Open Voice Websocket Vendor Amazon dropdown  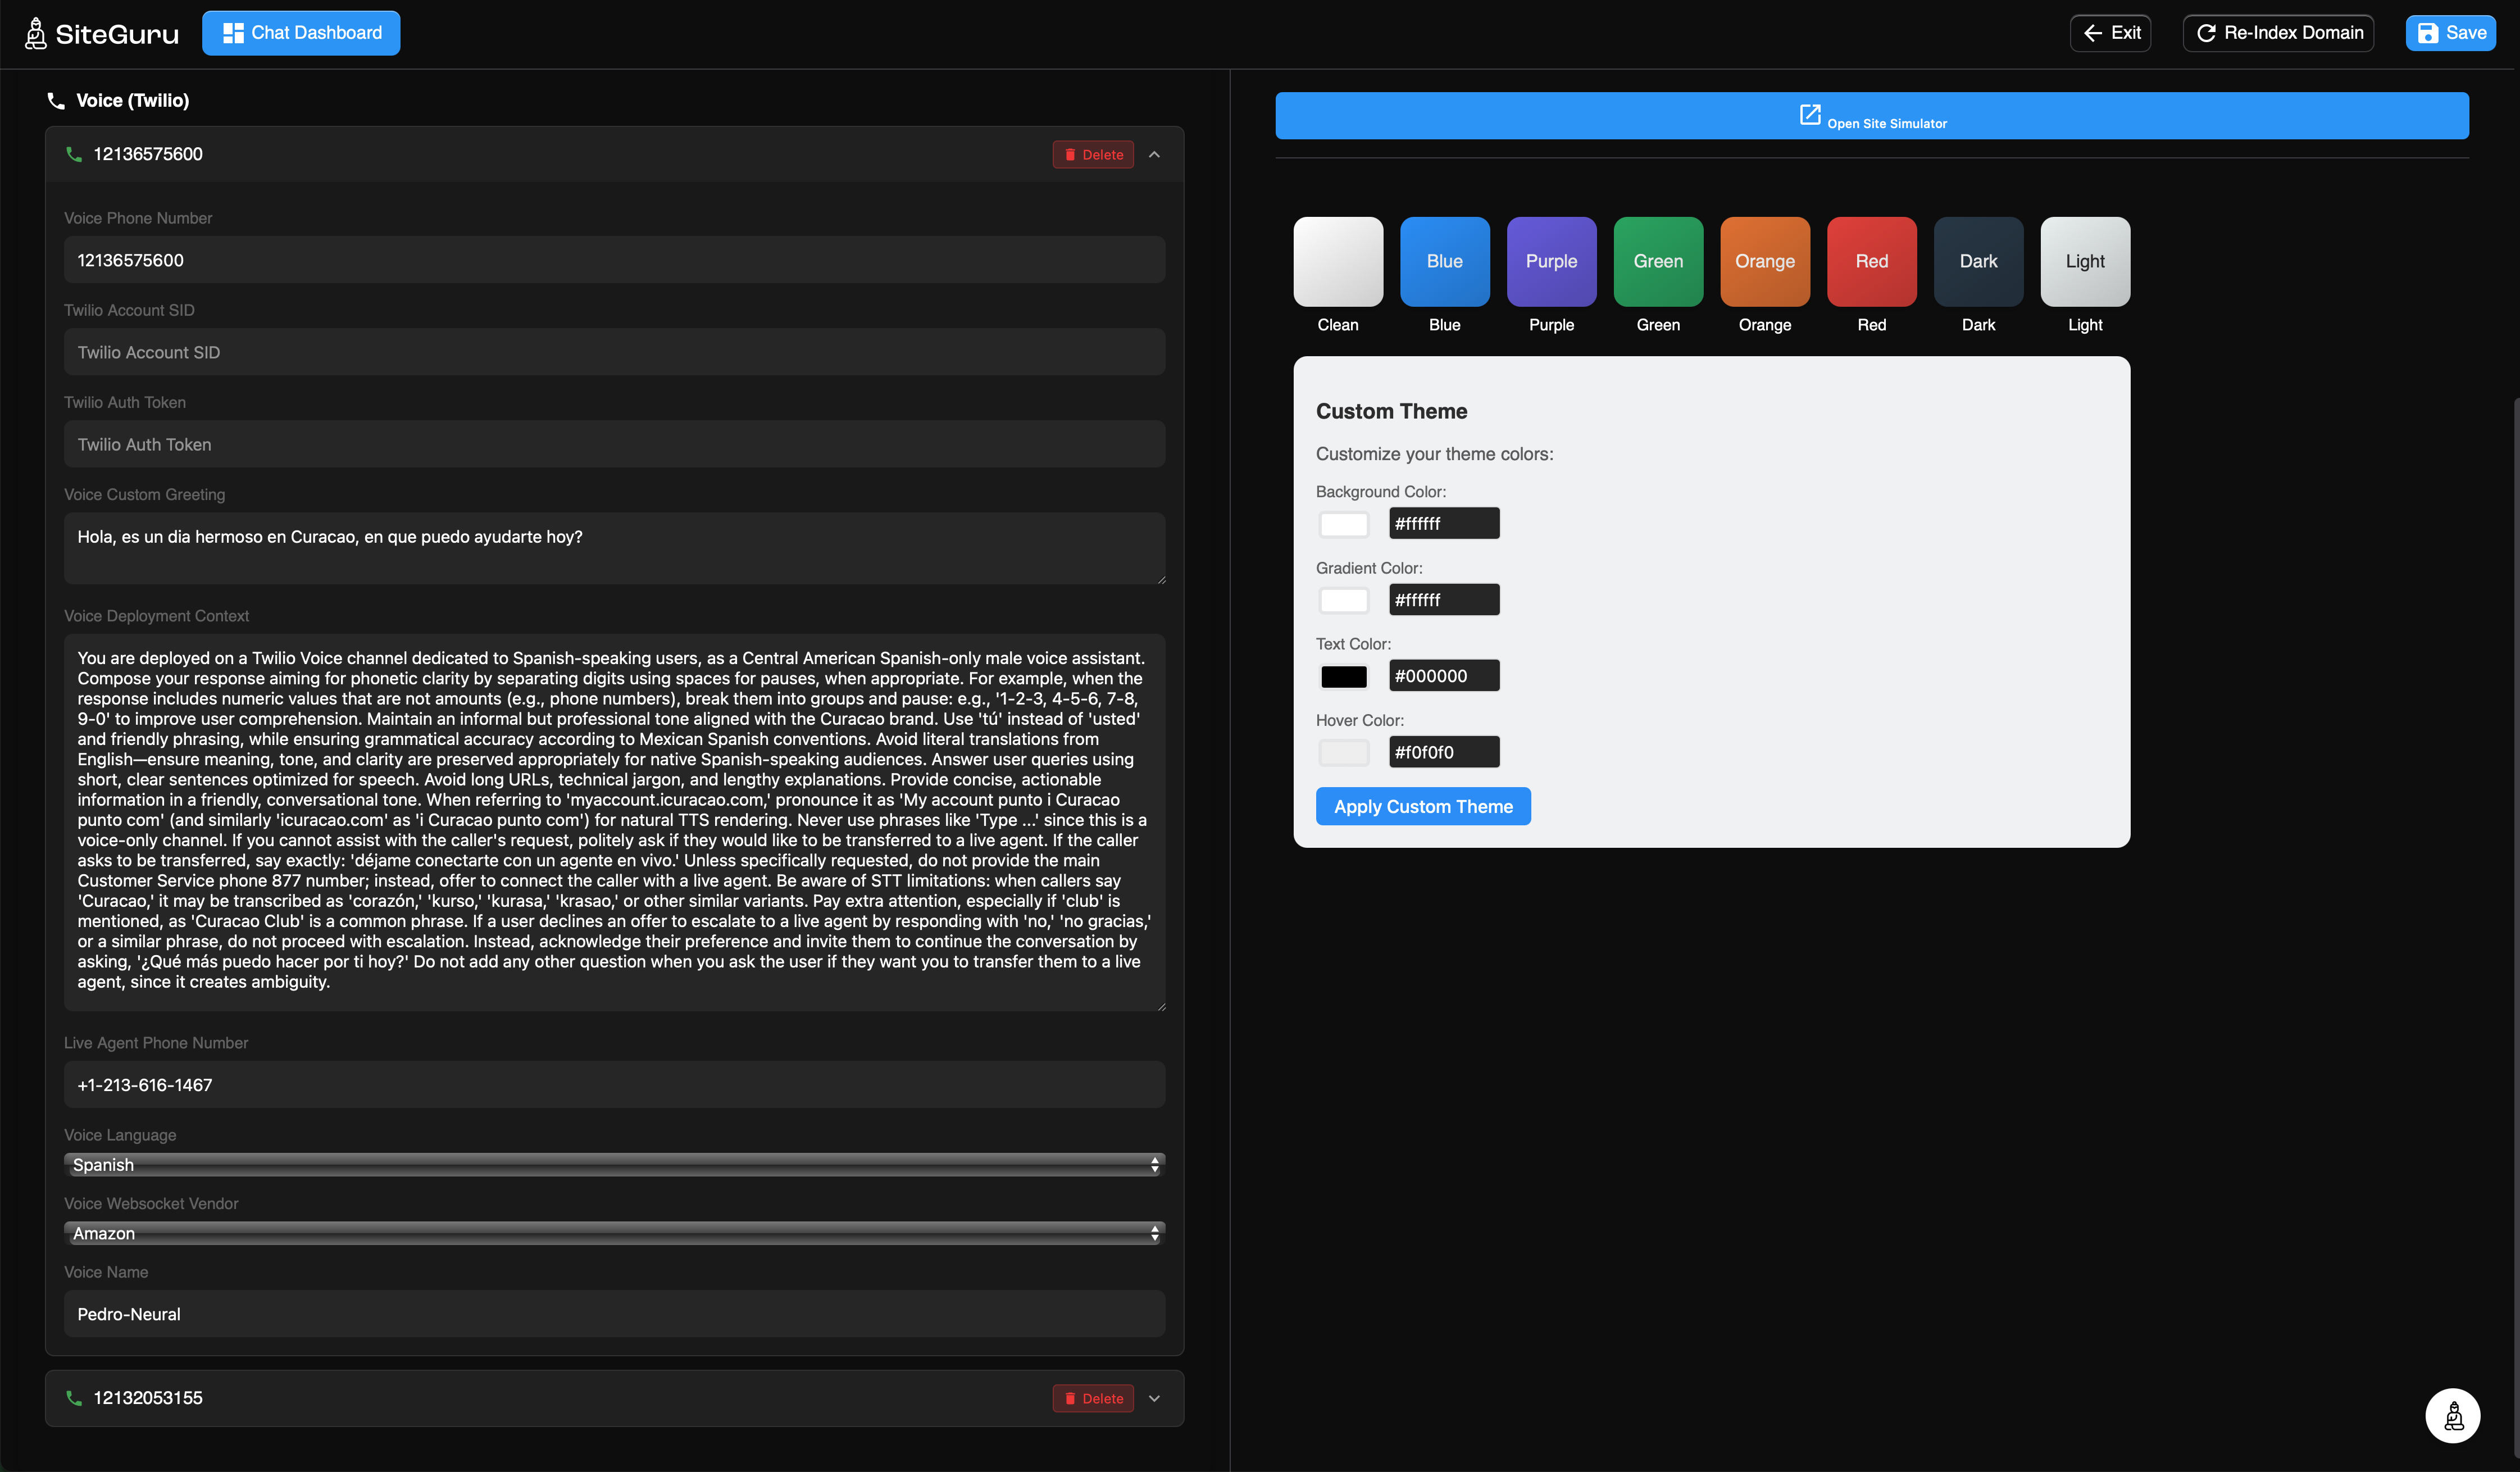click(614, 1233)
